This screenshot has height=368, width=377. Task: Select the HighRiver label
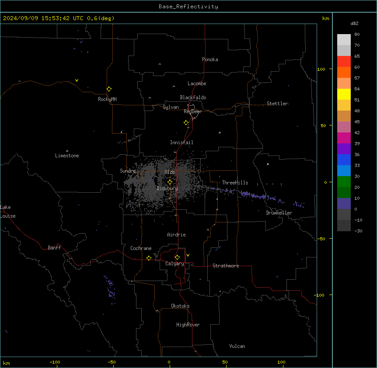(x=188, y=325)
